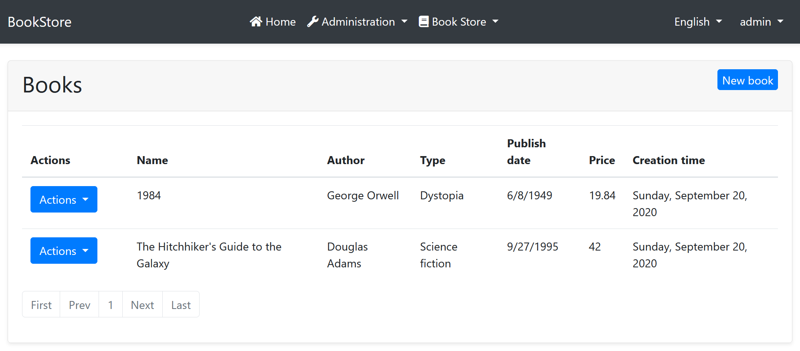The image size is (800, 351).
Task: Click the Creation time column header
Action: [x=669, y=160]
